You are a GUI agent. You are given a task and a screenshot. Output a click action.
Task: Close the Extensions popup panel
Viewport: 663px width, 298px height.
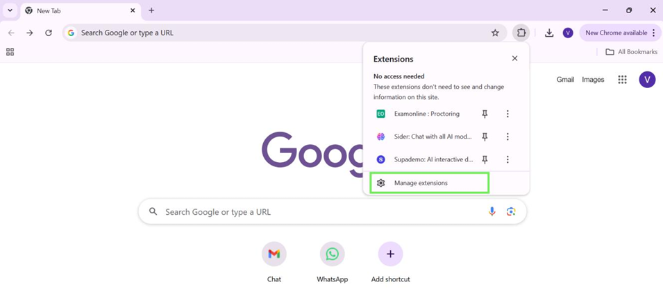coord(514,59)
